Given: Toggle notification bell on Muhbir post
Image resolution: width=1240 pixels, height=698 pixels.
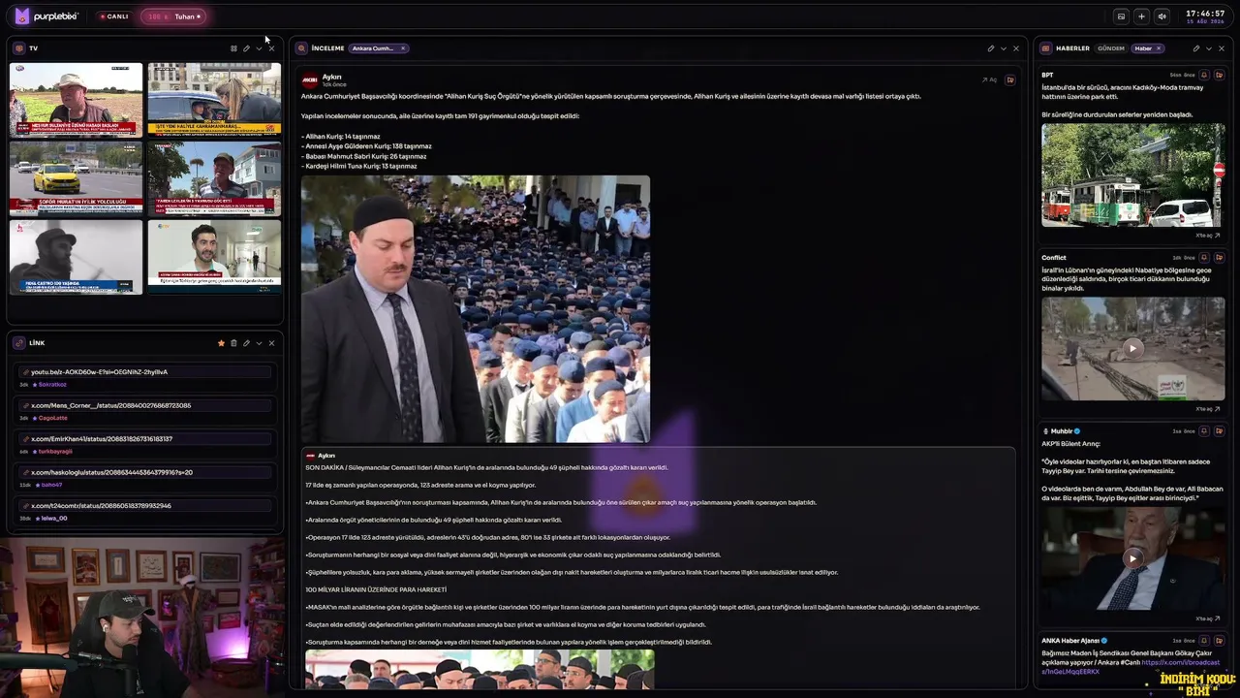Looking at the screenshot, I should pos(1204,430).
